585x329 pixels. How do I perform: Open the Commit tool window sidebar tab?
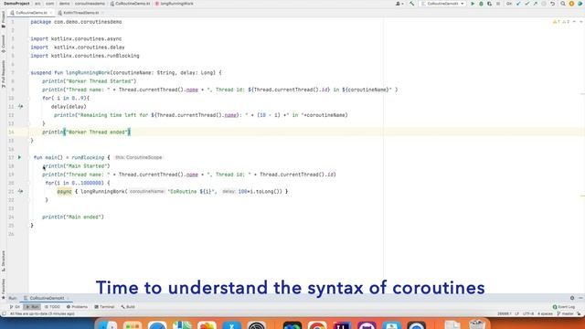tap(4, 45)
